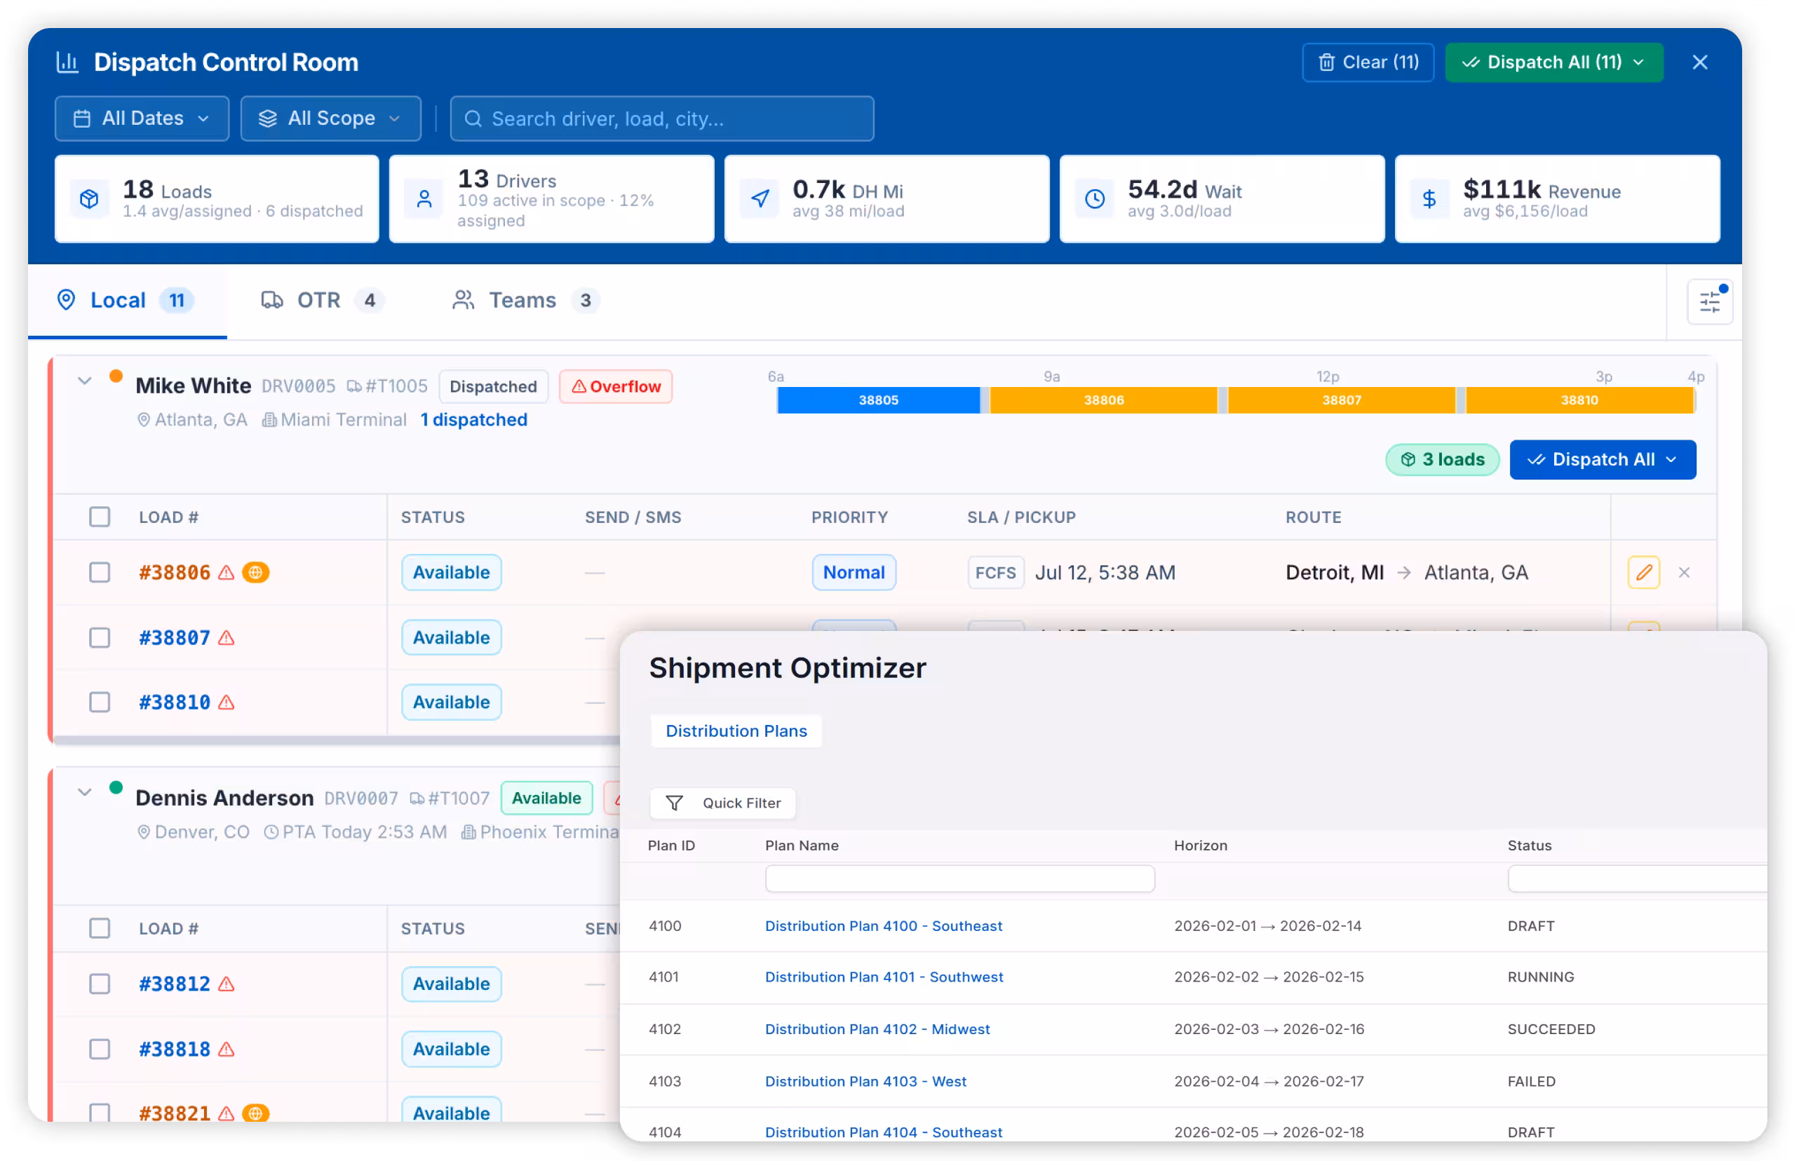Open load number #38807 link
Screen dimensions: 1801x1161
pos(174,638)
